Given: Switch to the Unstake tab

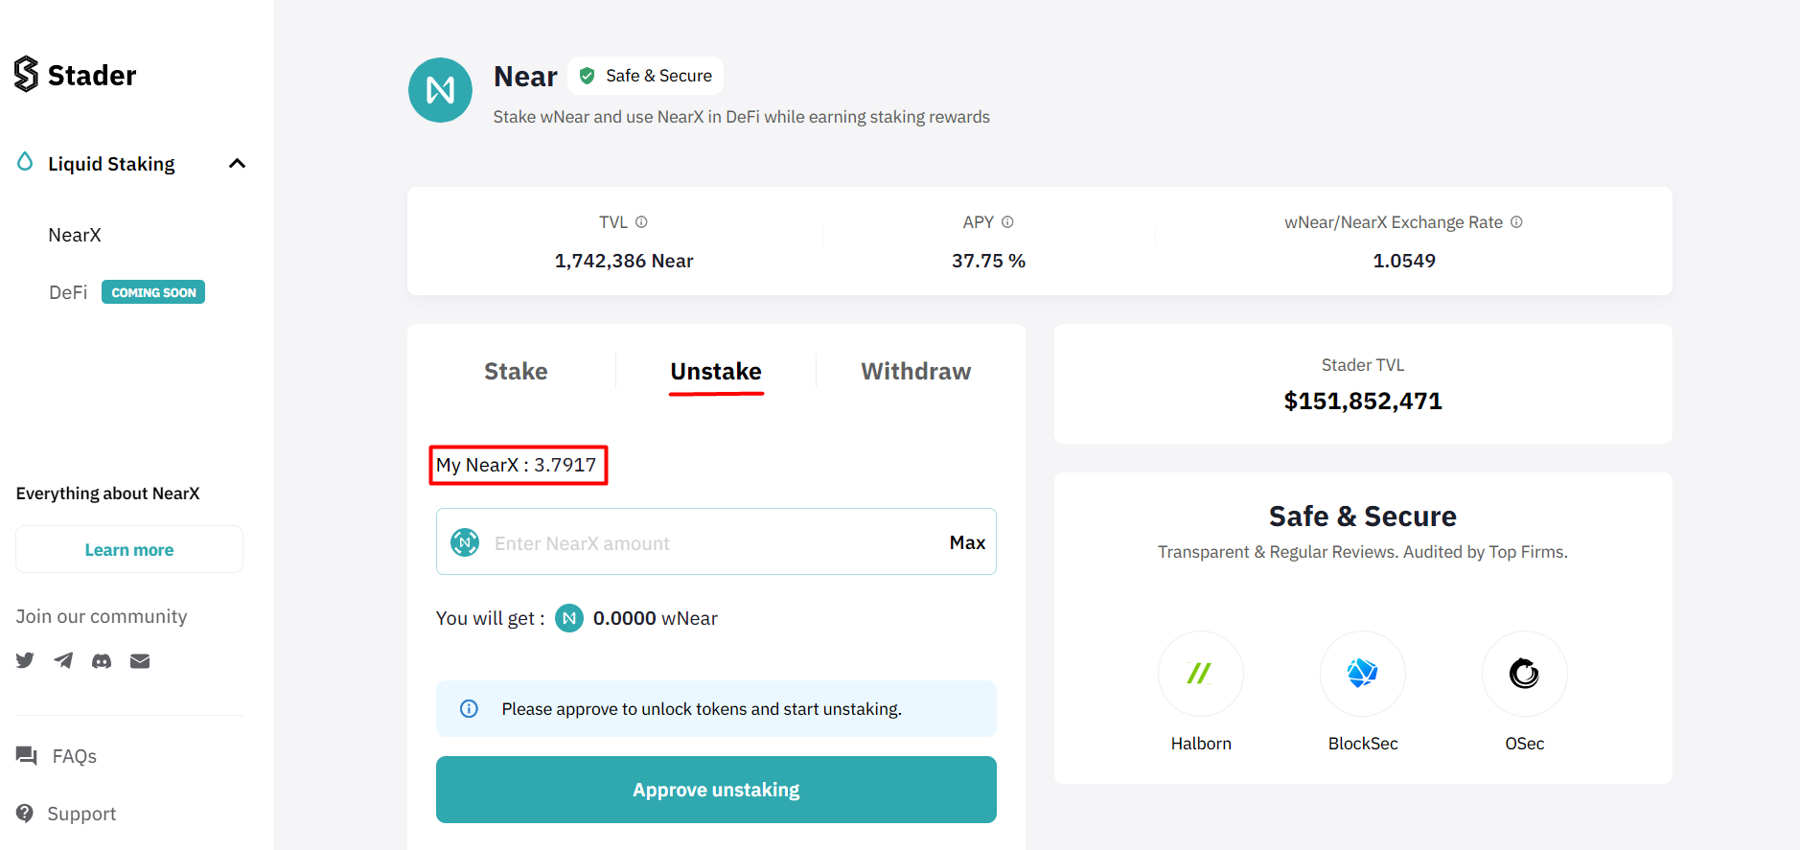Looking at the screenshot, I should 716,372.
